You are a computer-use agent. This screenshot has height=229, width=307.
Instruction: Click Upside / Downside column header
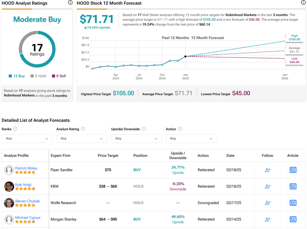(178, 156)
